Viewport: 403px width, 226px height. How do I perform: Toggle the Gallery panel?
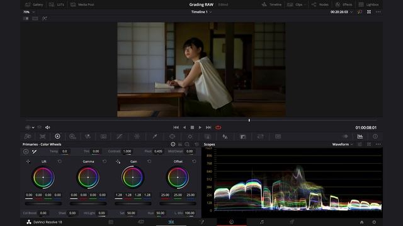34,4
